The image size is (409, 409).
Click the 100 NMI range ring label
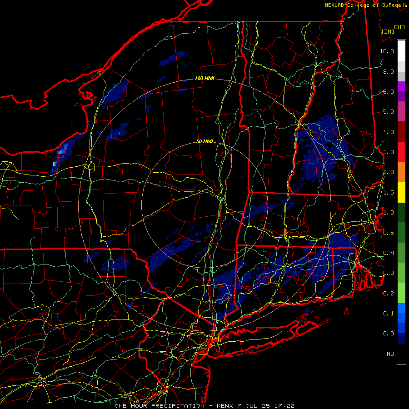[204, 78]
